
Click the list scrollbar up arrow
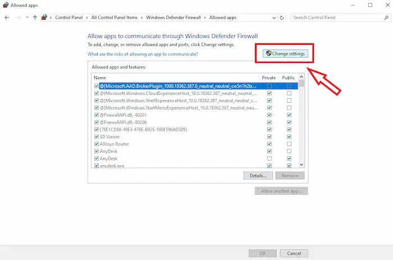[301, 77]
